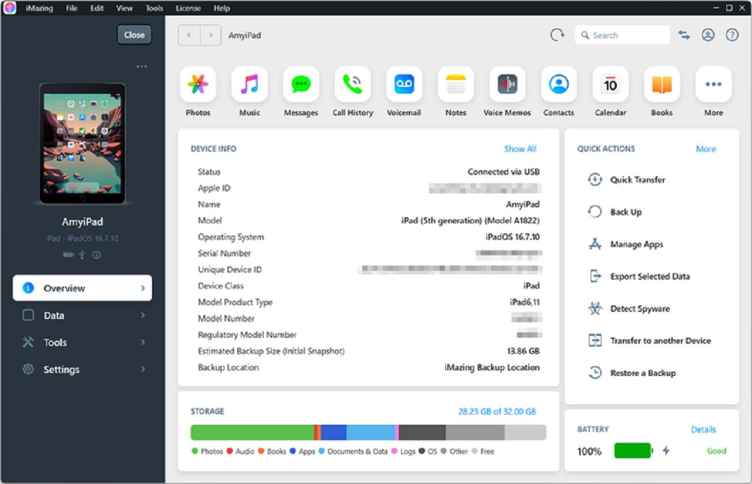Expand the Data sidebar section
752x484 pixels.
click(82, 315)
